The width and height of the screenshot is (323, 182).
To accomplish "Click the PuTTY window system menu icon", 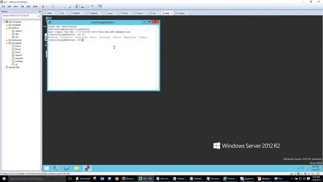I will pyautogui.click(x=50, y=22).
